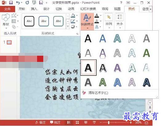This screenshot has height=126, width=161.
Task: Open shape fill paint bucket
Action: coord(73,15)
